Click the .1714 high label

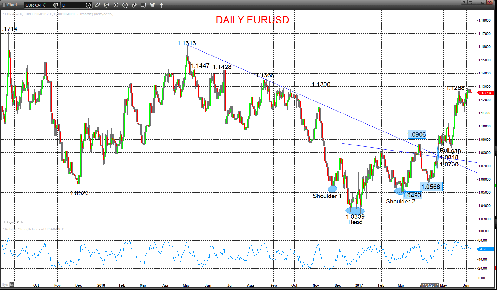click(x=10, y=29)
